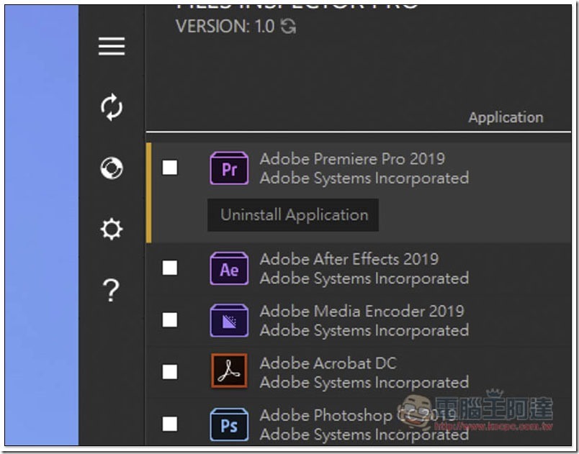Enable the Adobe Photoshop CC checkbox
Screen dimensions: 579x454
170,424
